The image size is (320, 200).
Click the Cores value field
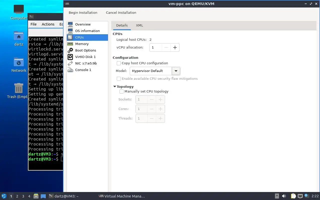pyautogui.click(x=141, y=109)
